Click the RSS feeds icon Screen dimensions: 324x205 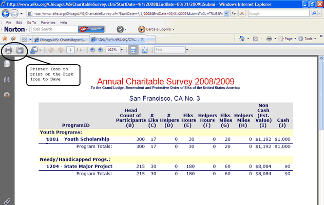coord(255,39)
